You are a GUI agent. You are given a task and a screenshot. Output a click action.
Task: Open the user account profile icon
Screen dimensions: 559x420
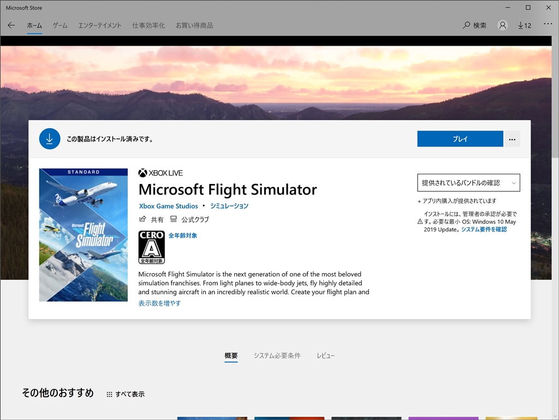tap(502, 25)
